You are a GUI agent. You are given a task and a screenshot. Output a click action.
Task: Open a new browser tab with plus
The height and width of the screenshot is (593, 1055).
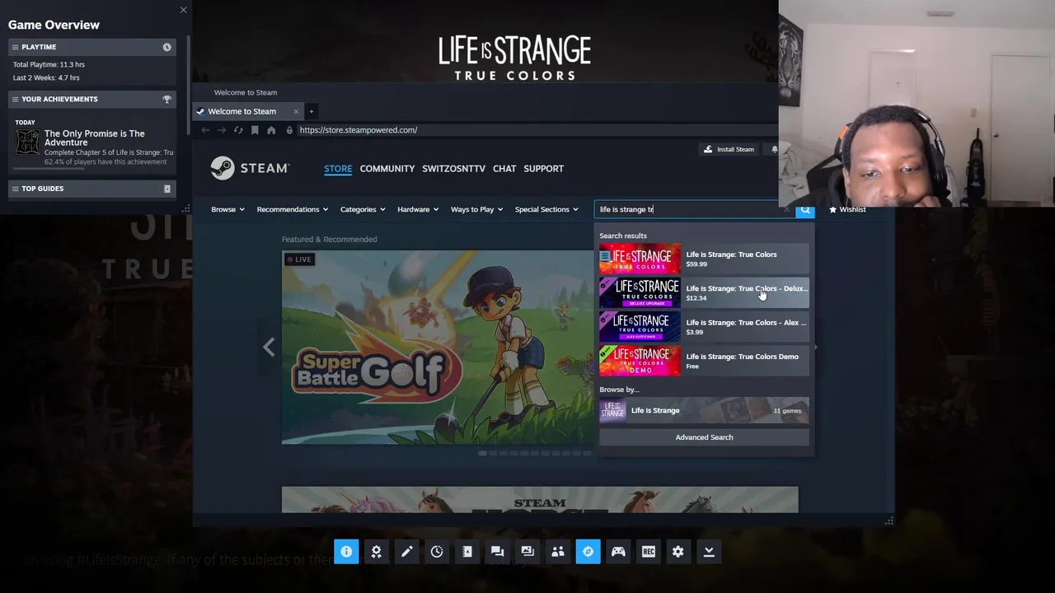[x=311, y=111]
